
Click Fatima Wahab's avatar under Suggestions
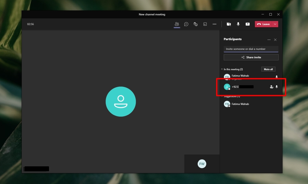point(227,104)
